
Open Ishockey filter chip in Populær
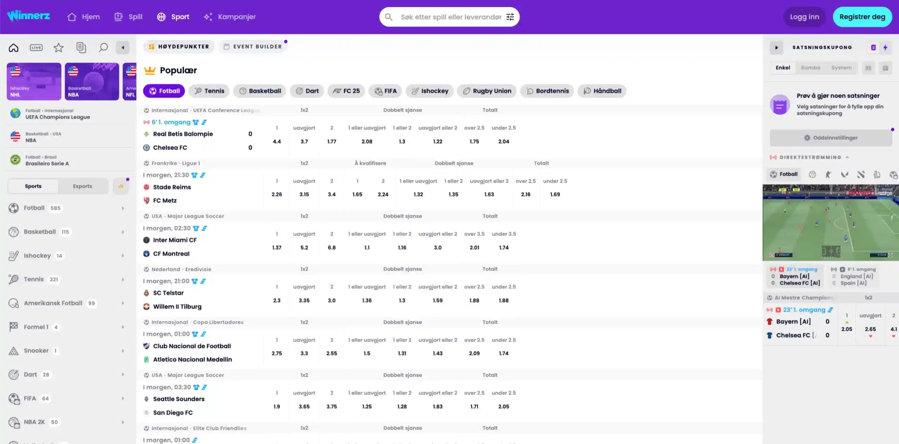429,91
